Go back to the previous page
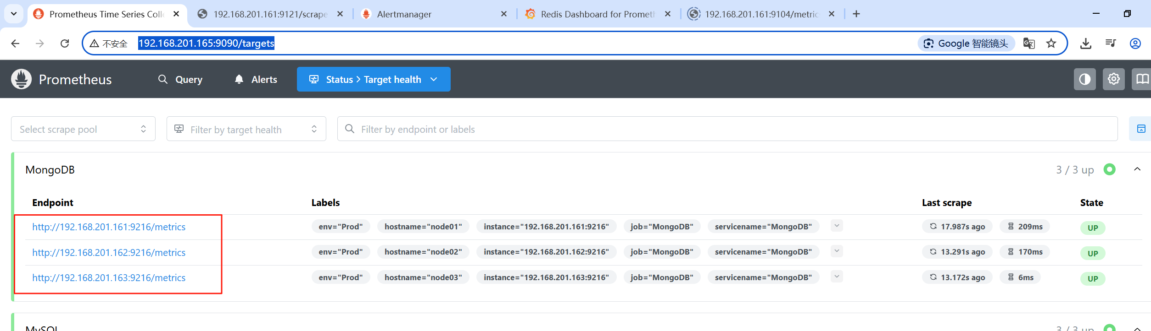Screen dimensions: 1151x331 tap(15, 43)
